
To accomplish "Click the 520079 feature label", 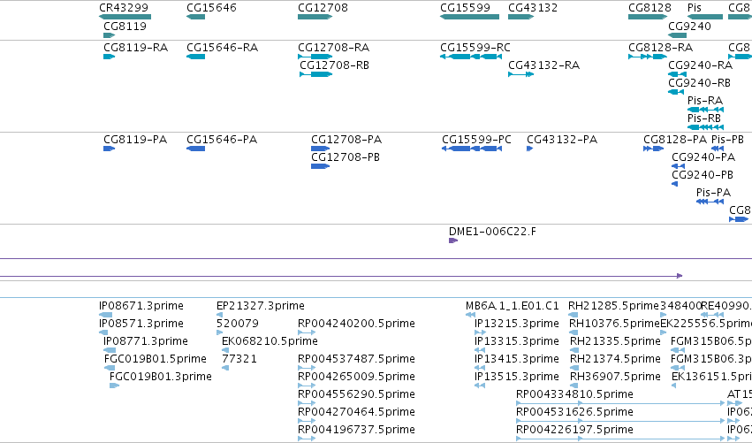I will coord(238,324).
